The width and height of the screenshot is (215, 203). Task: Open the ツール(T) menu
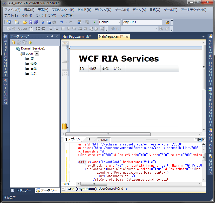(171, 10)
